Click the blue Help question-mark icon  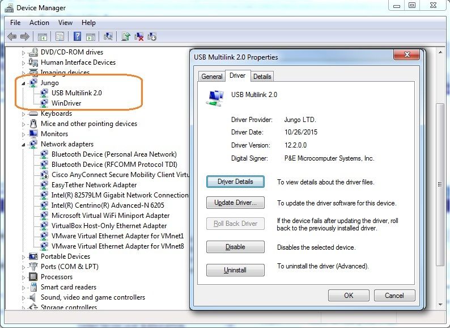[77, 36]
